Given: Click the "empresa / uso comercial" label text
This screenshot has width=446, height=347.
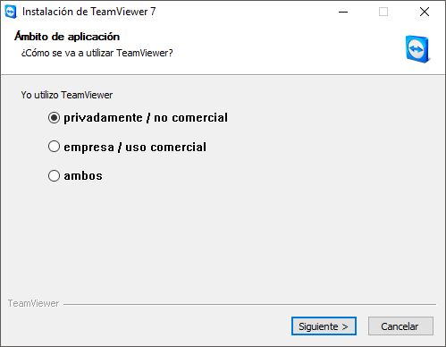Looking at the screenshot, I should [135, 147].
